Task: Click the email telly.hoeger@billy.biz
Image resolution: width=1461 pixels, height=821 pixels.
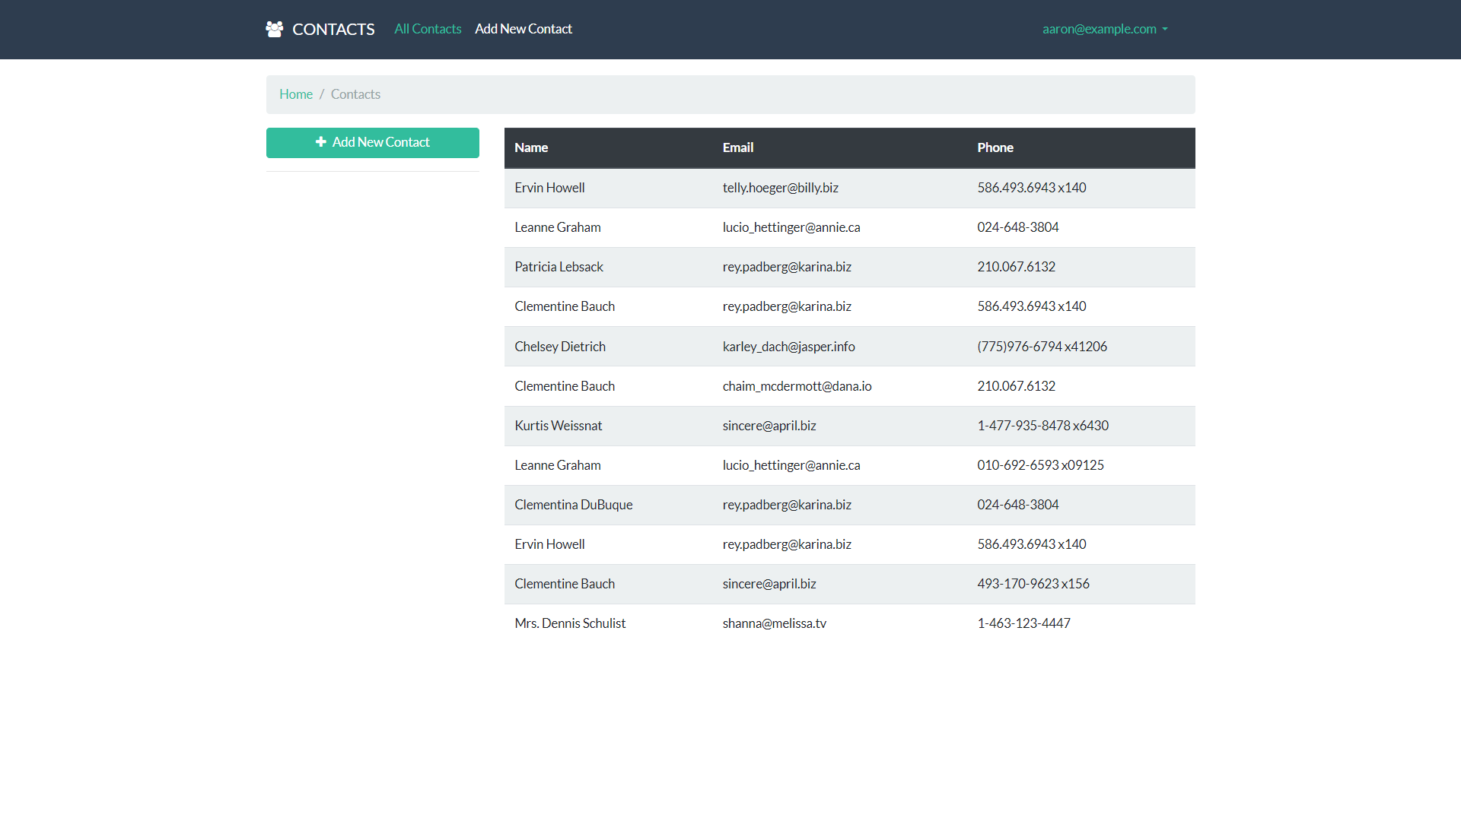Action: click(x=780, y=188)
